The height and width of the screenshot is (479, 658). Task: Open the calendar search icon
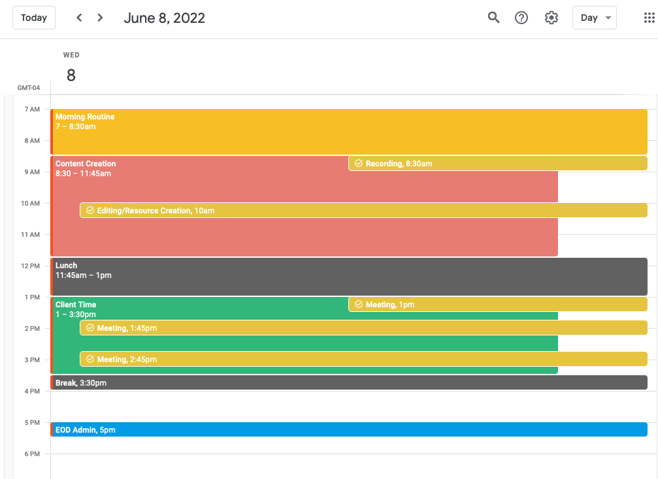coord(493,18)
